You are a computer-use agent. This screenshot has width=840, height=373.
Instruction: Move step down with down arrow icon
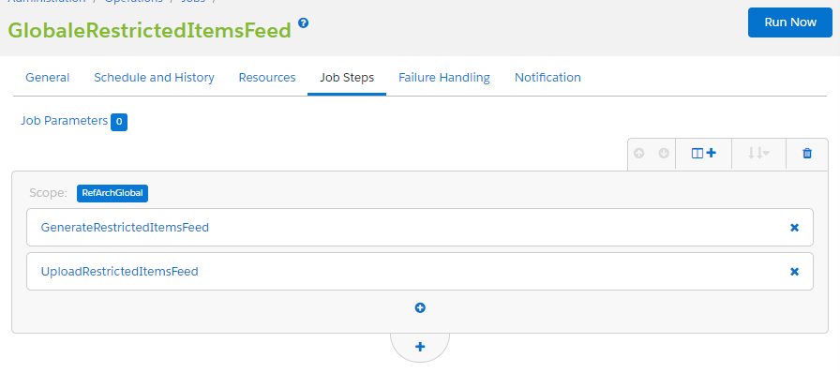(x=664, y=154)
